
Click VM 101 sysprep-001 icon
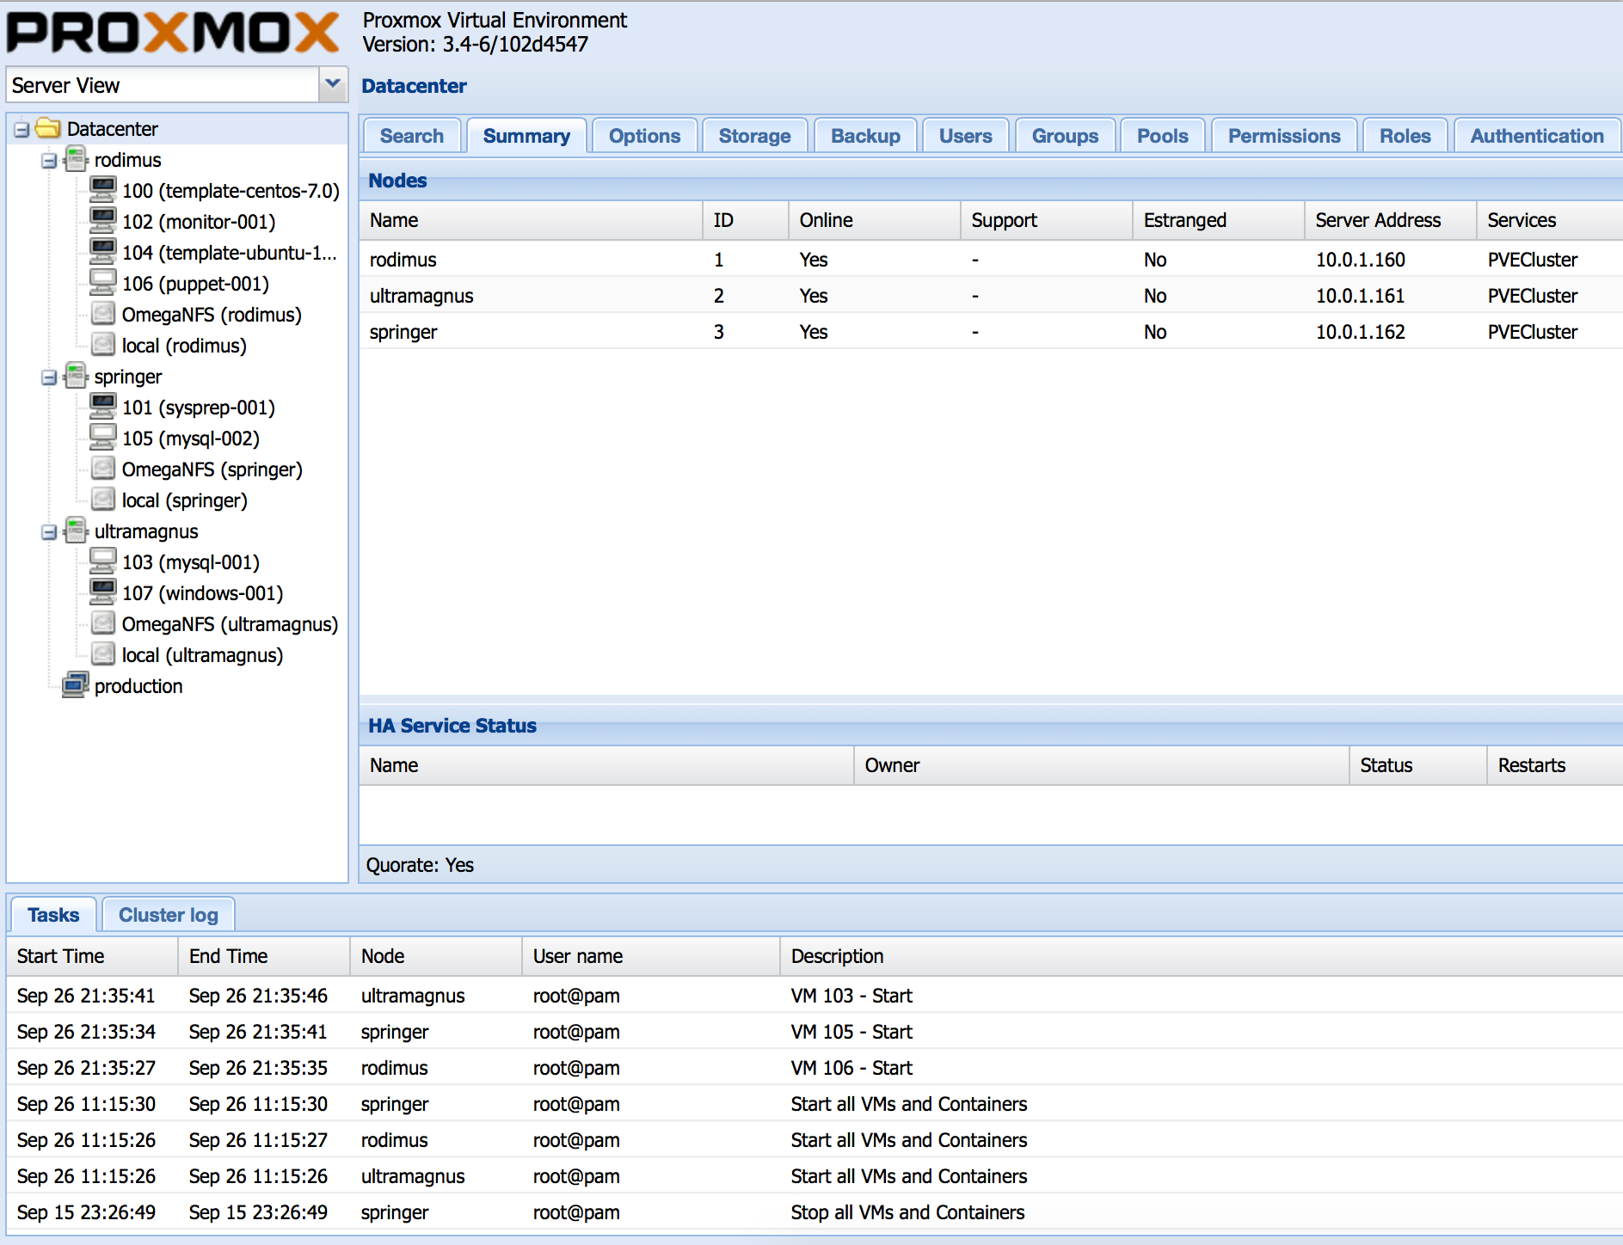coord(103,407)
